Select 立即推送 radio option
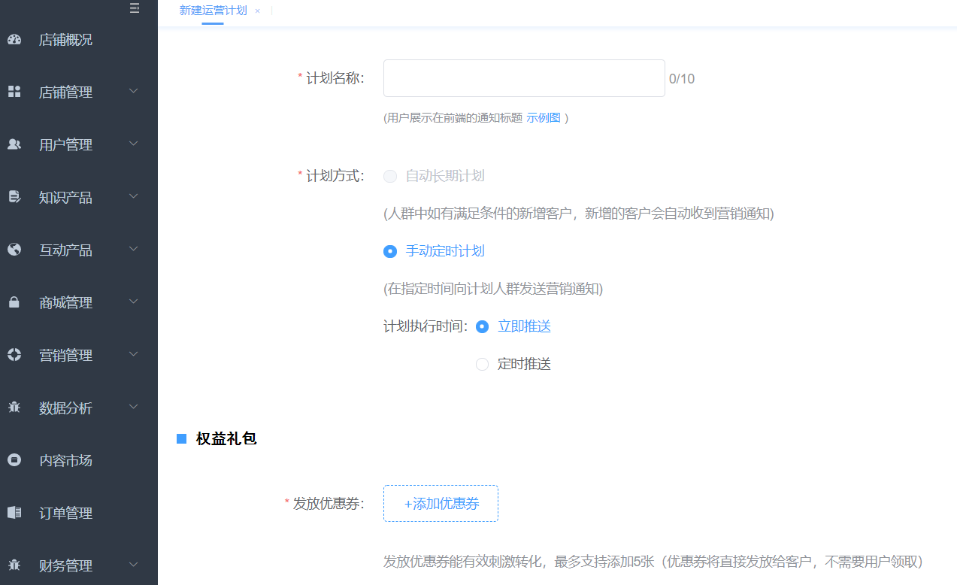This screenshot has height=585, width=957. (483, 326)
